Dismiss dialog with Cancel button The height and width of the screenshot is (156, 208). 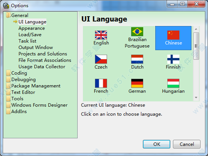click(x=187, y=144)
